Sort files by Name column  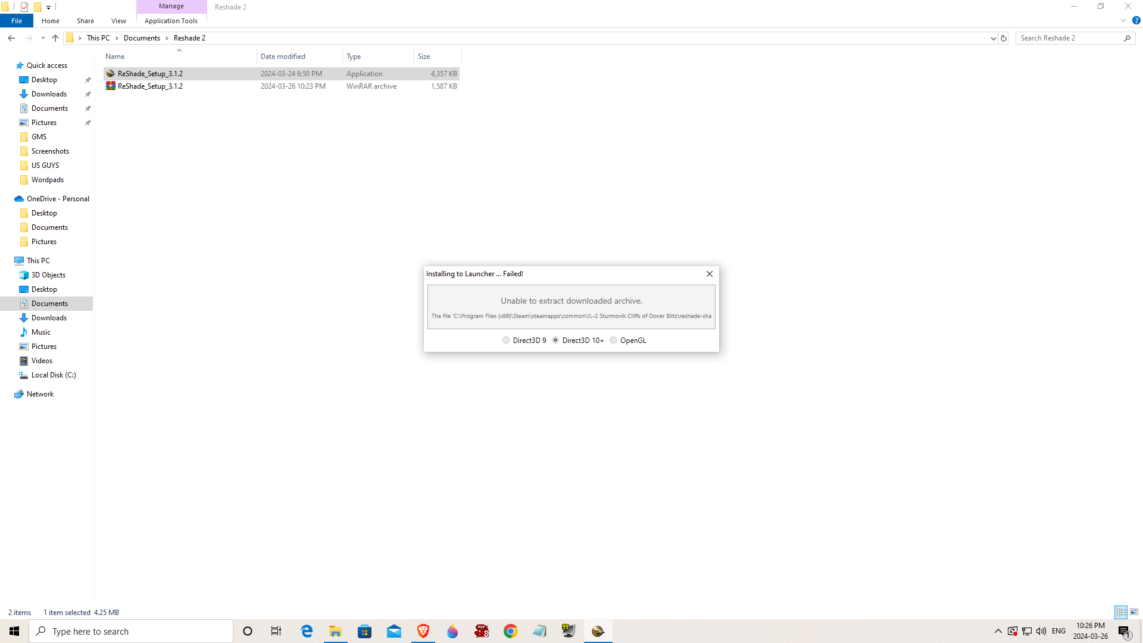point(179,57)
